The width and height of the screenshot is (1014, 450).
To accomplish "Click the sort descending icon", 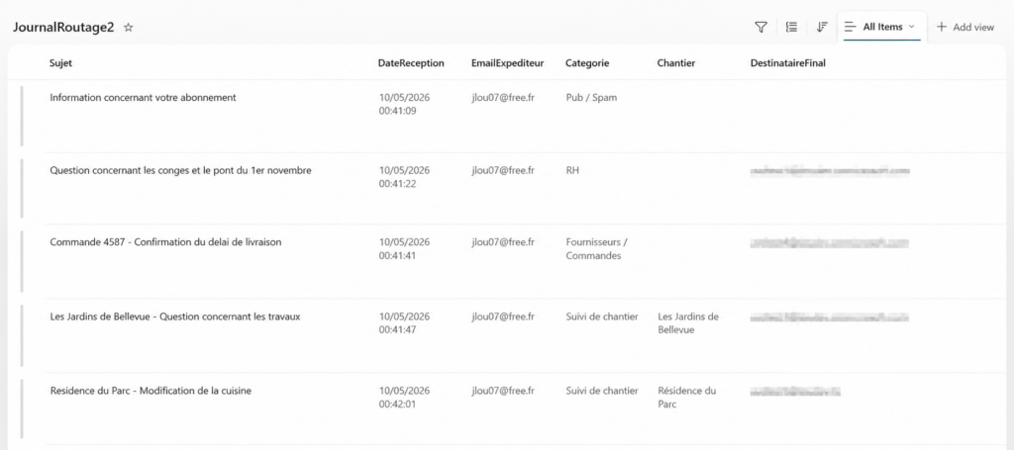I will click(822, 27).
